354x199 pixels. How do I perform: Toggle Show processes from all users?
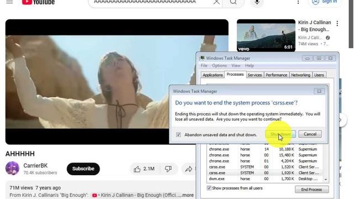[209, 188]
